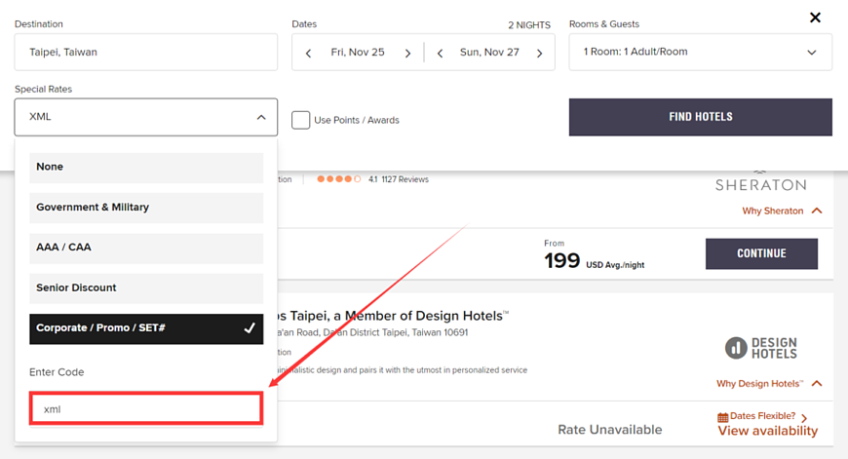The image size is (848, 459).
Task: Tick the Use Points / Awards checkbox
Action: pos(300,120)
